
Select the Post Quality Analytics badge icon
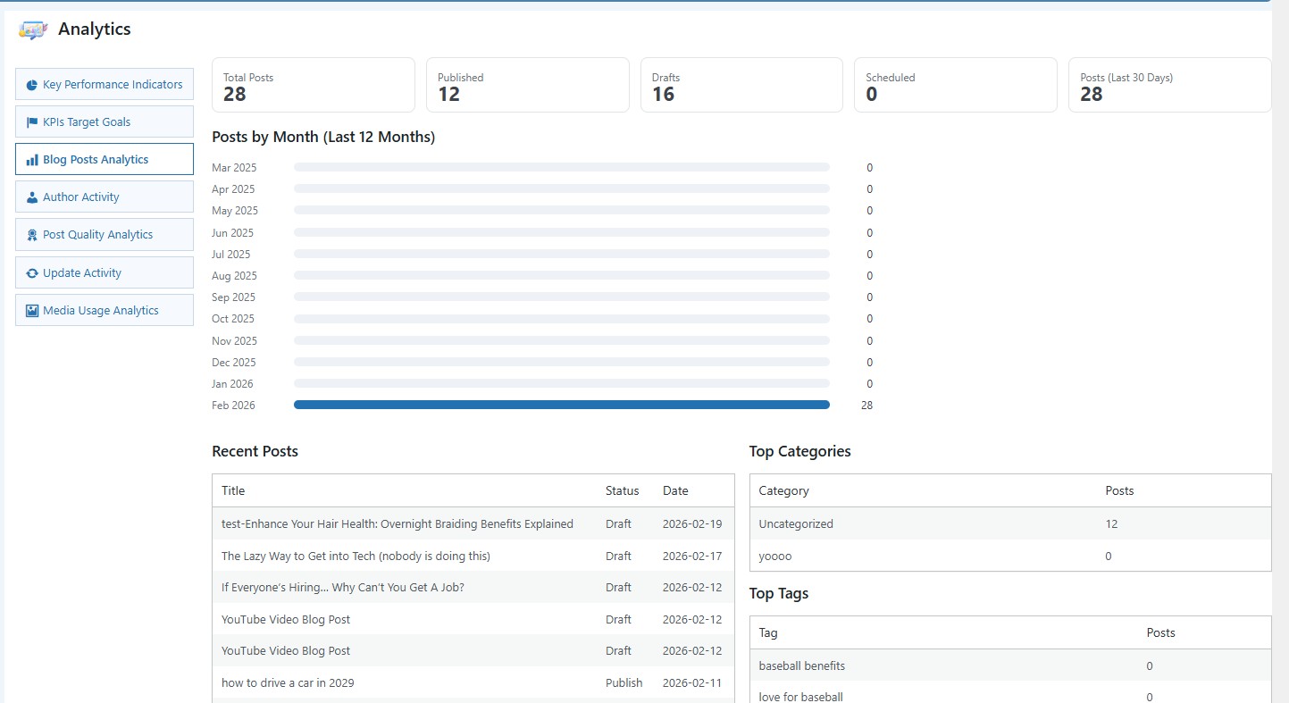34,234
